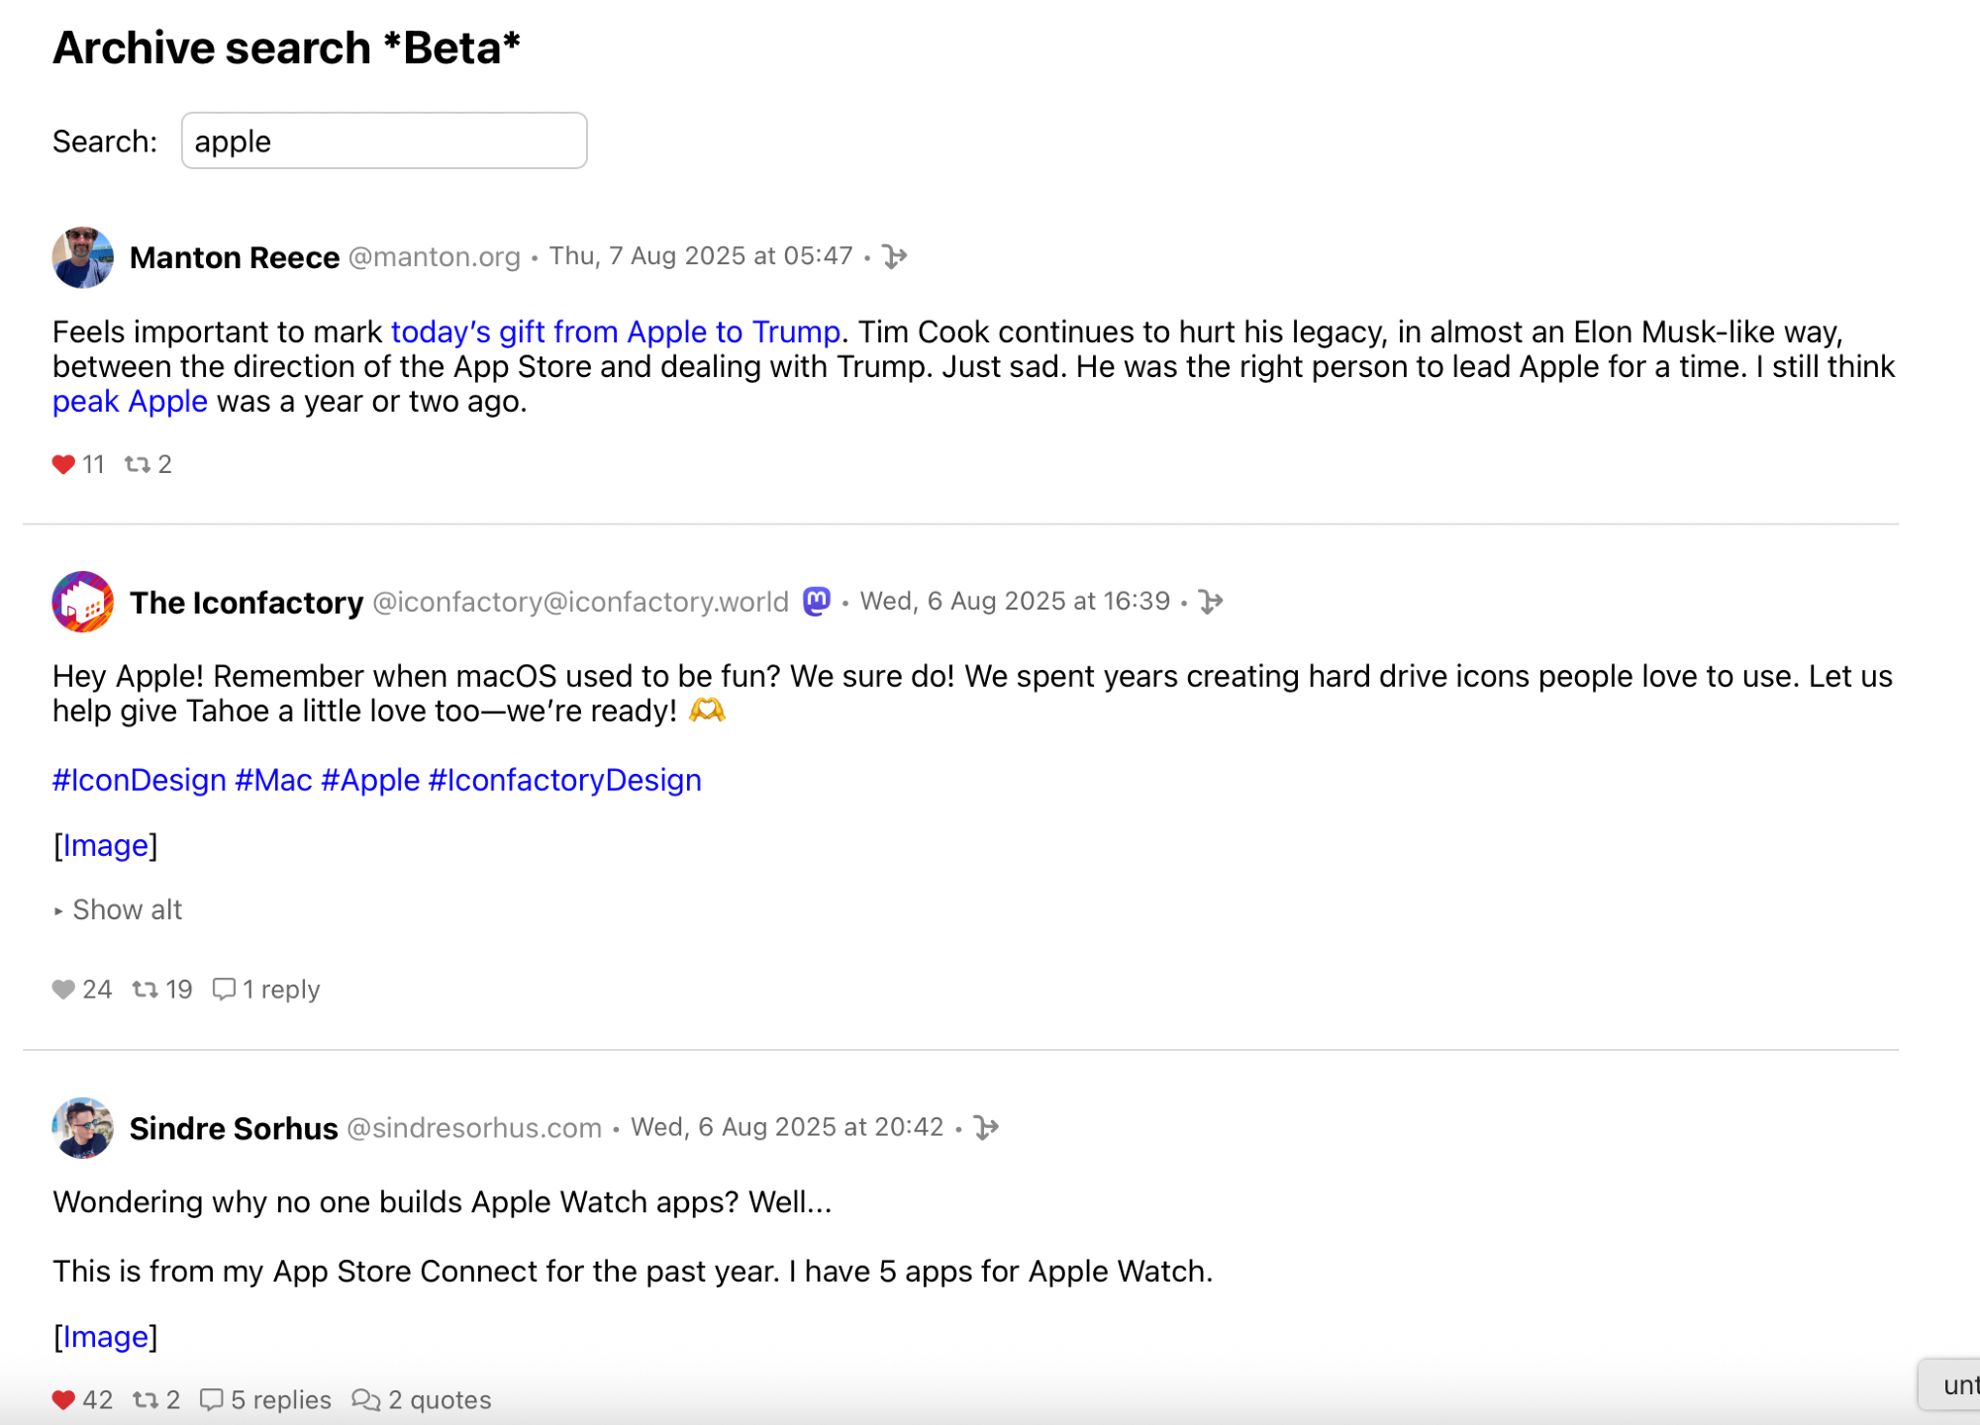
Task: Open the 'peak Apple' link
Action: coord(130,402)
